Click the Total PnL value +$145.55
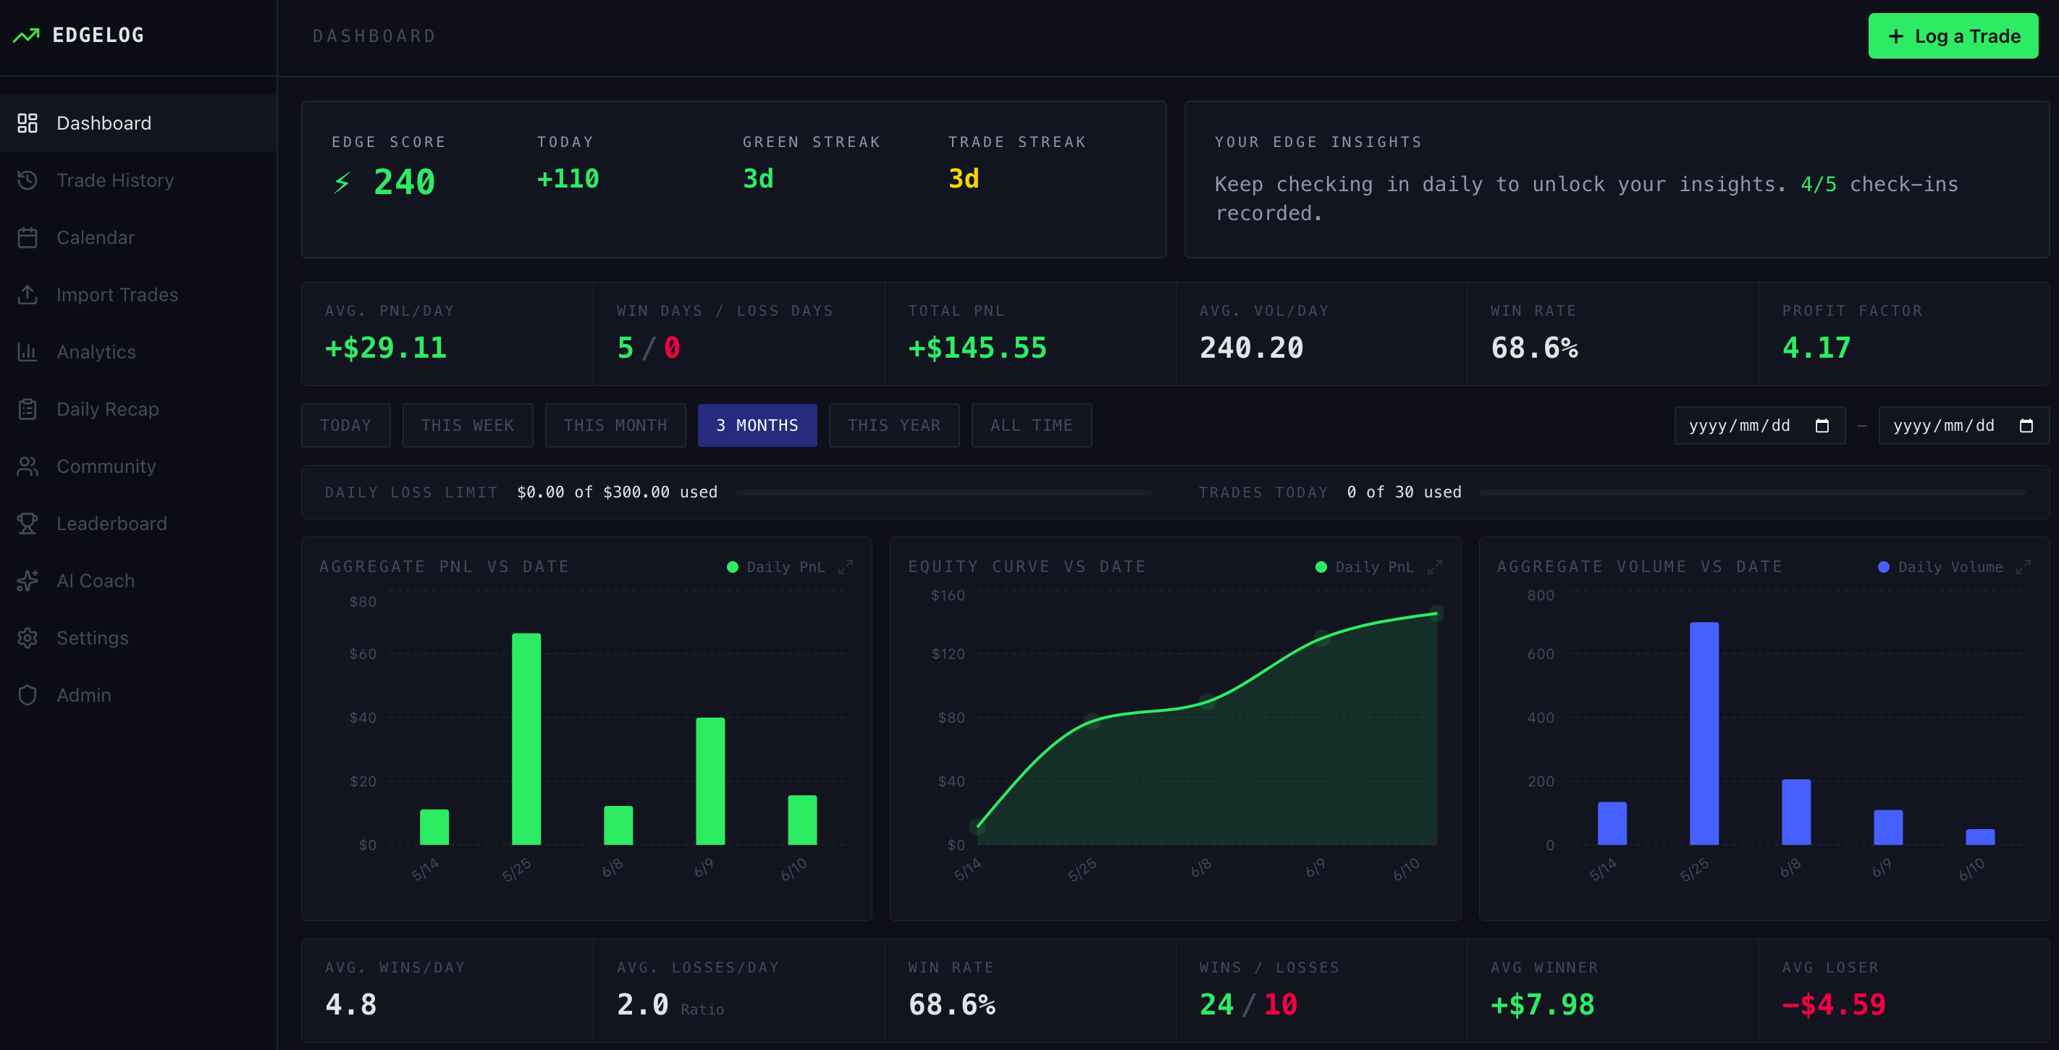The image size is (2059, 1050). coord(977,348)
